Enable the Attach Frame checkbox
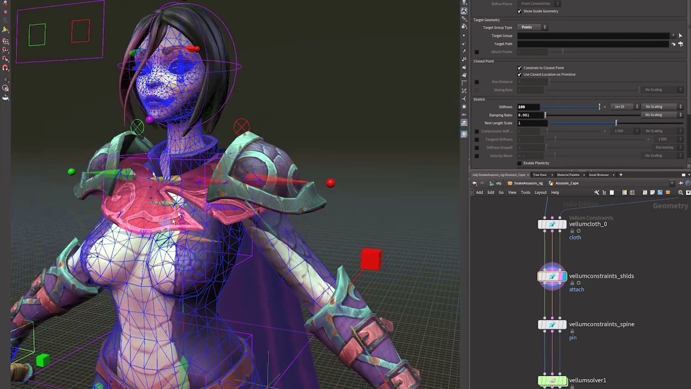 click(477, 52)
